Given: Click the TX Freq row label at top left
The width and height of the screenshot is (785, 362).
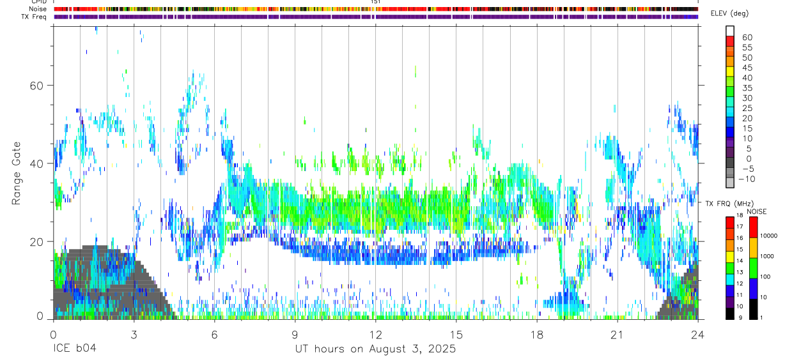Looking at the screenshot, I should (x=35, y=17).
